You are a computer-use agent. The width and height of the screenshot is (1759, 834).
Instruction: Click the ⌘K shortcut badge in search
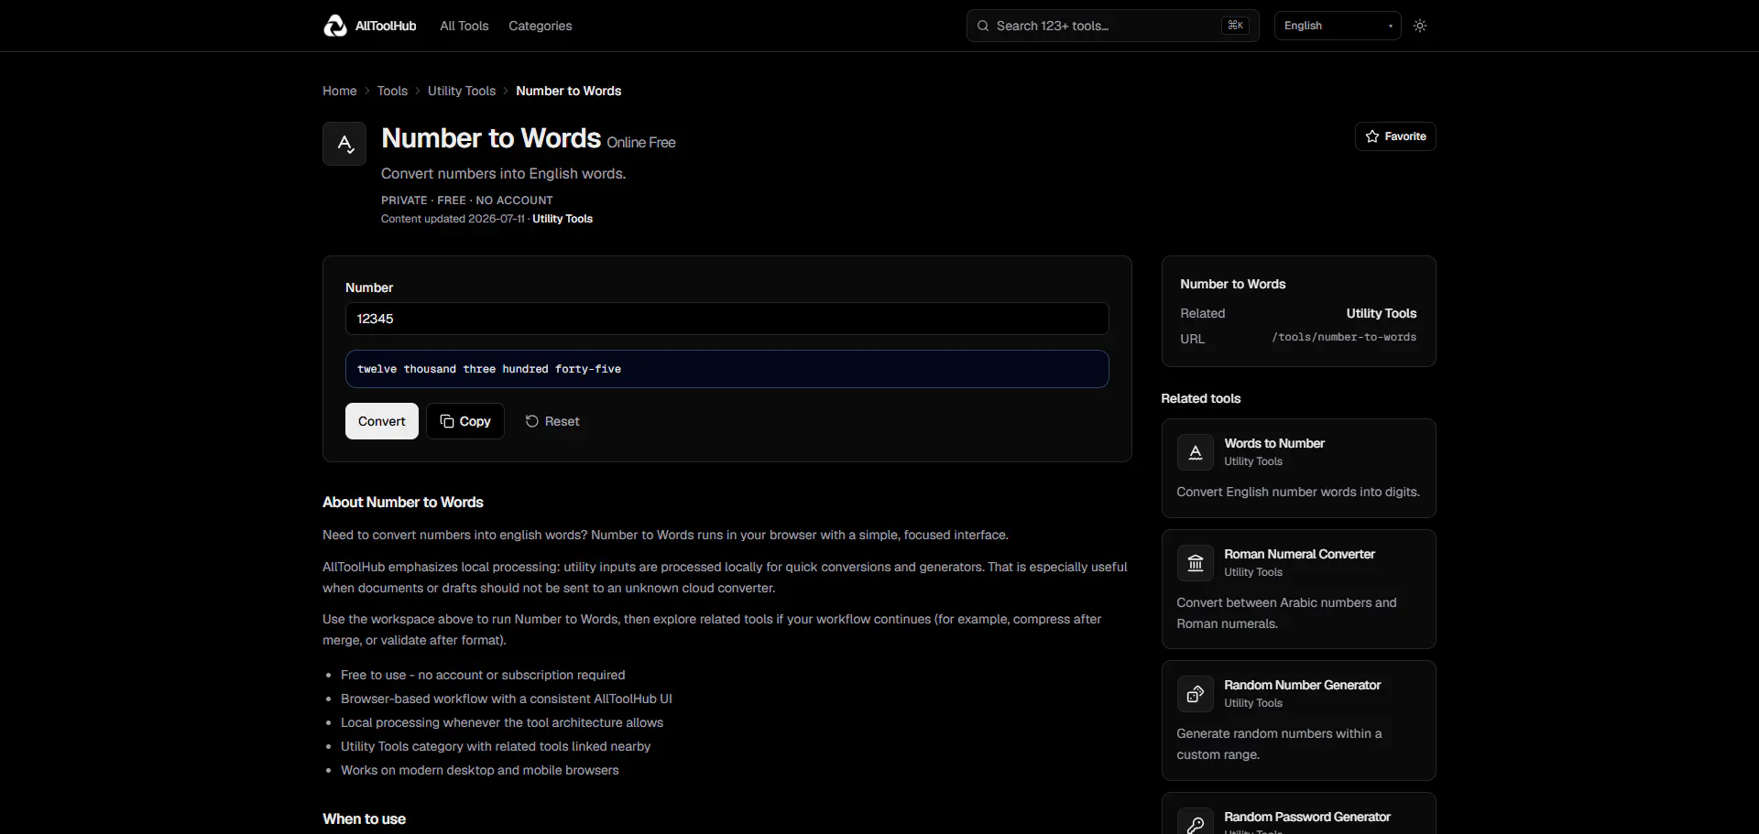(x=1235, y=26)
